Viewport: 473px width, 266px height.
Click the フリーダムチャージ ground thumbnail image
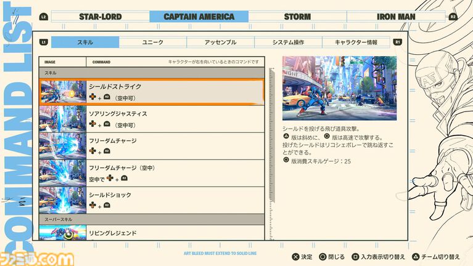pyautogui.click(x=63, y=146)
